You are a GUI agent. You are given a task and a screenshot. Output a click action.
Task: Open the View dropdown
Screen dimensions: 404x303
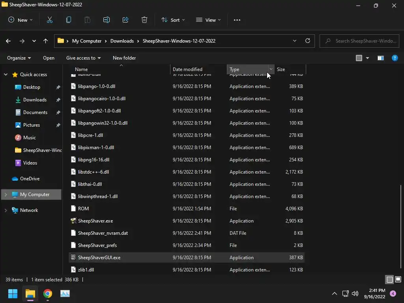(208, 20)
